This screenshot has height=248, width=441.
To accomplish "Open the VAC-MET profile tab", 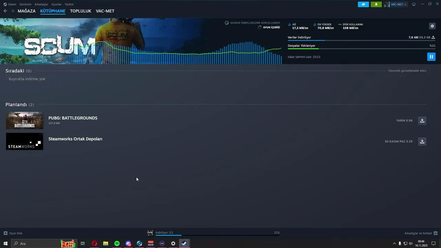I will 105,11.
